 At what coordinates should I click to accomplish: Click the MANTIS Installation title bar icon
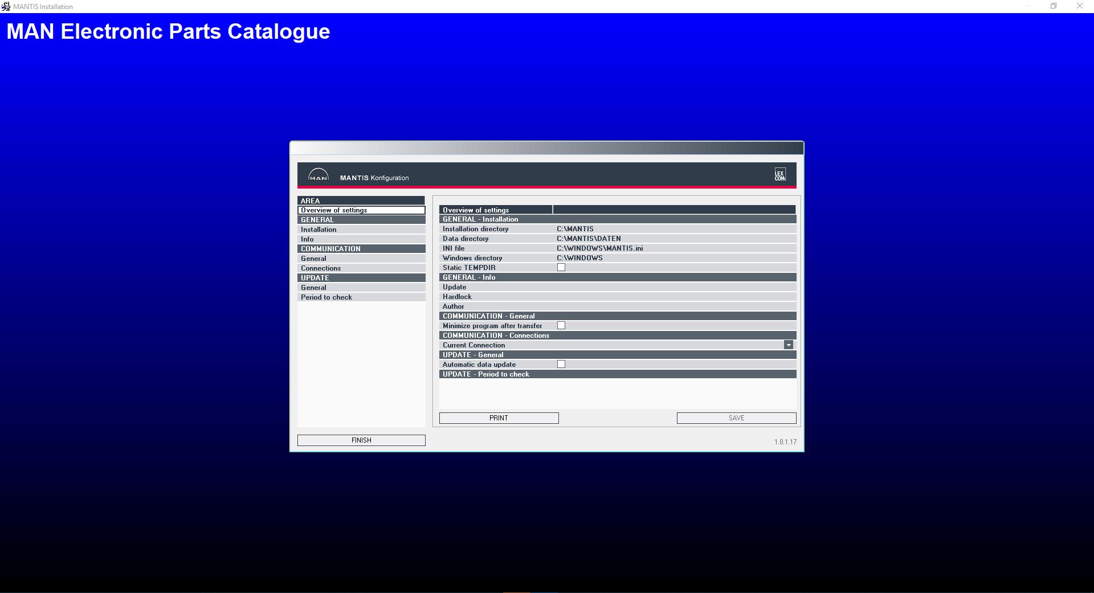coord(6,6)
